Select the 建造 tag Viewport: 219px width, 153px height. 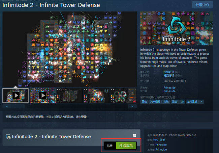(175, 102)
